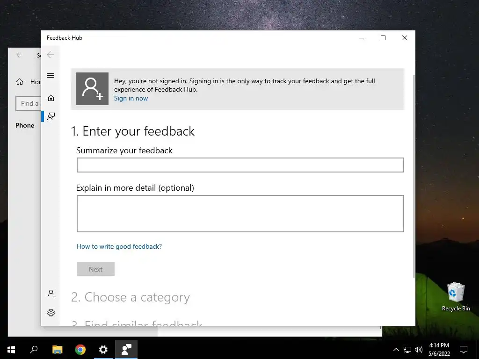Click Feedback Hub back arrow
Image resolution: width=479 pixels, height=359 pixels.
coord(51,55)
